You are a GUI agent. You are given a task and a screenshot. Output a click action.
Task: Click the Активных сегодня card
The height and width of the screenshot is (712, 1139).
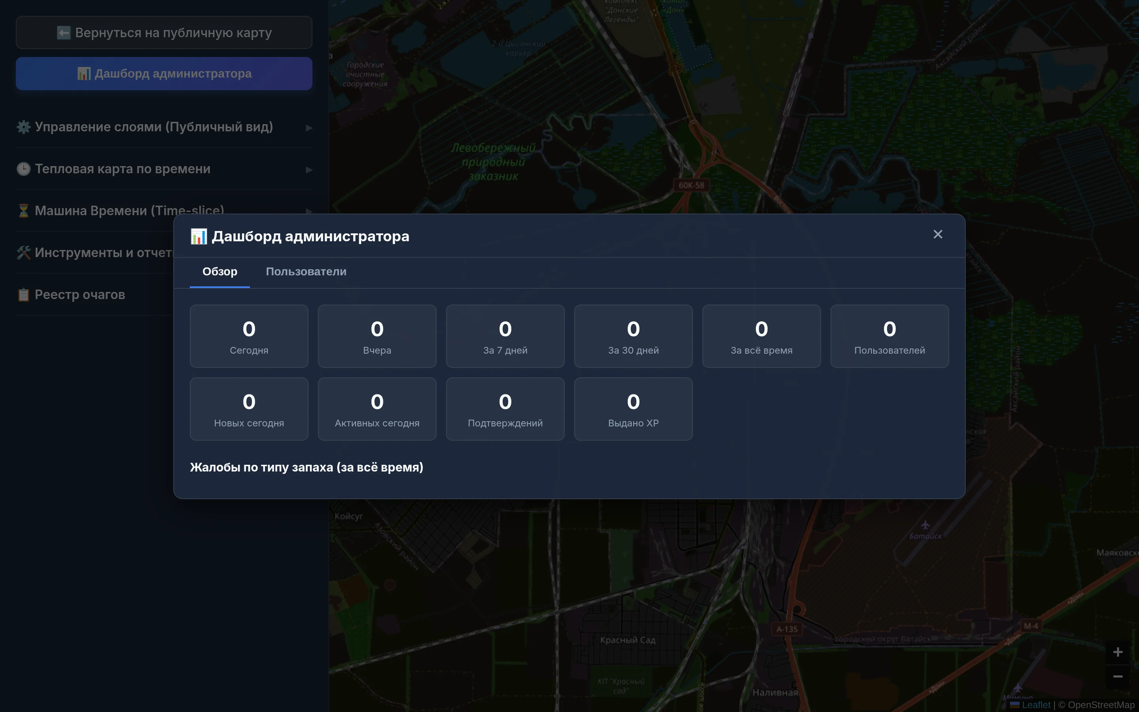pos(377,409)
